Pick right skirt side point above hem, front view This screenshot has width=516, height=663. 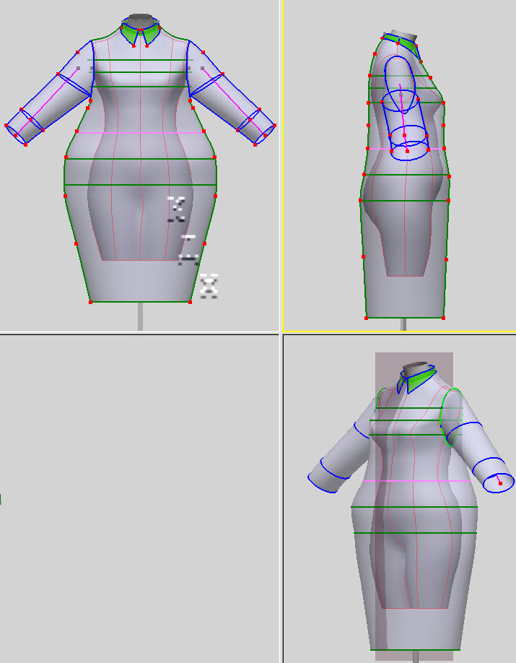pyautogui.click(x=204, y=243)
